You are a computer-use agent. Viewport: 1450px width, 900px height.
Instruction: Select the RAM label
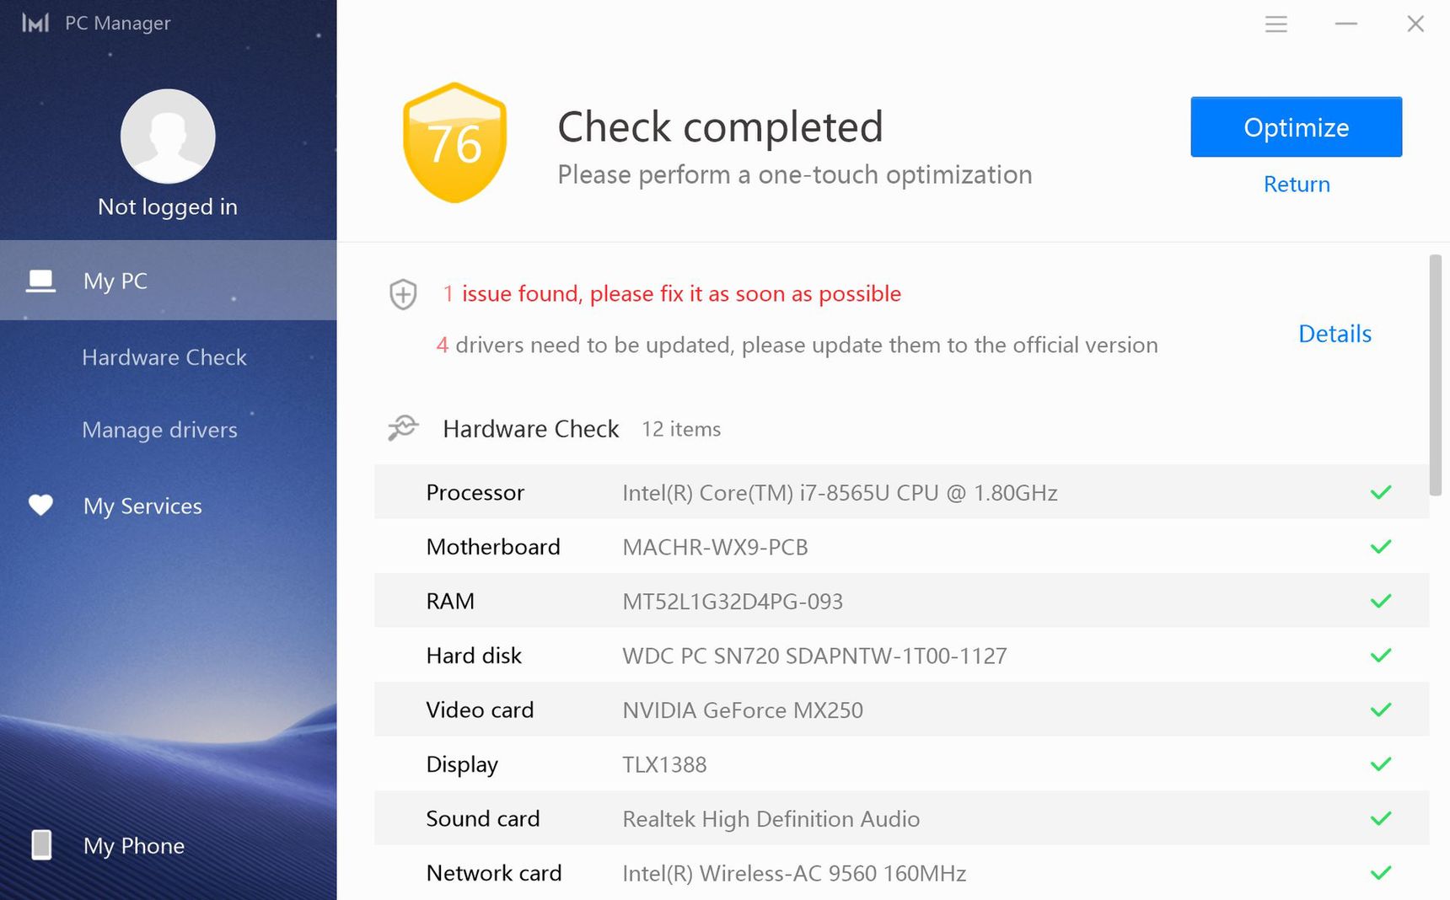(450, 601)
